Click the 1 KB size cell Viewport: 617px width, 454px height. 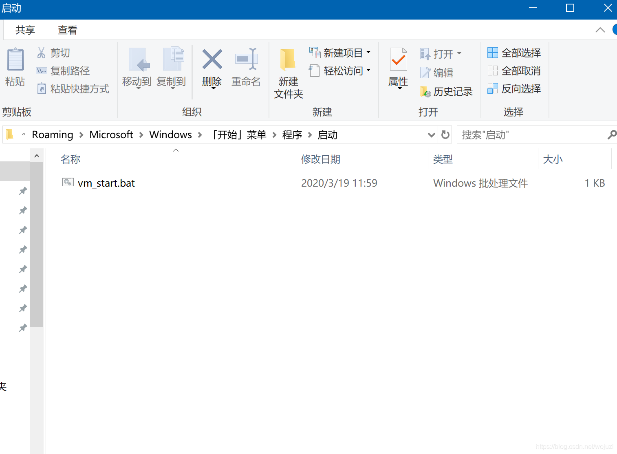[x=595, y=183]
